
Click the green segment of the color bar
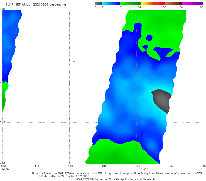tap(130, 3)
